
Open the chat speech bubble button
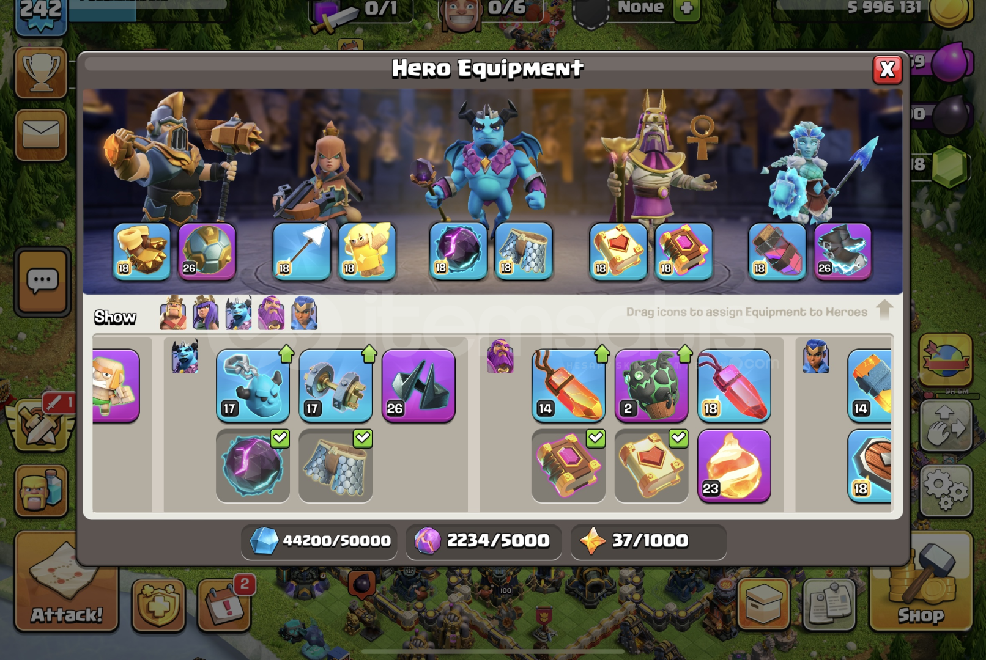tap(42, 282)
